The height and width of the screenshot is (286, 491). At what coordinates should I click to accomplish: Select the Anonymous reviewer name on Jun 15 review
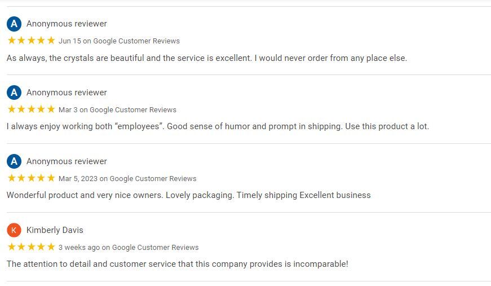coord(67,24)
